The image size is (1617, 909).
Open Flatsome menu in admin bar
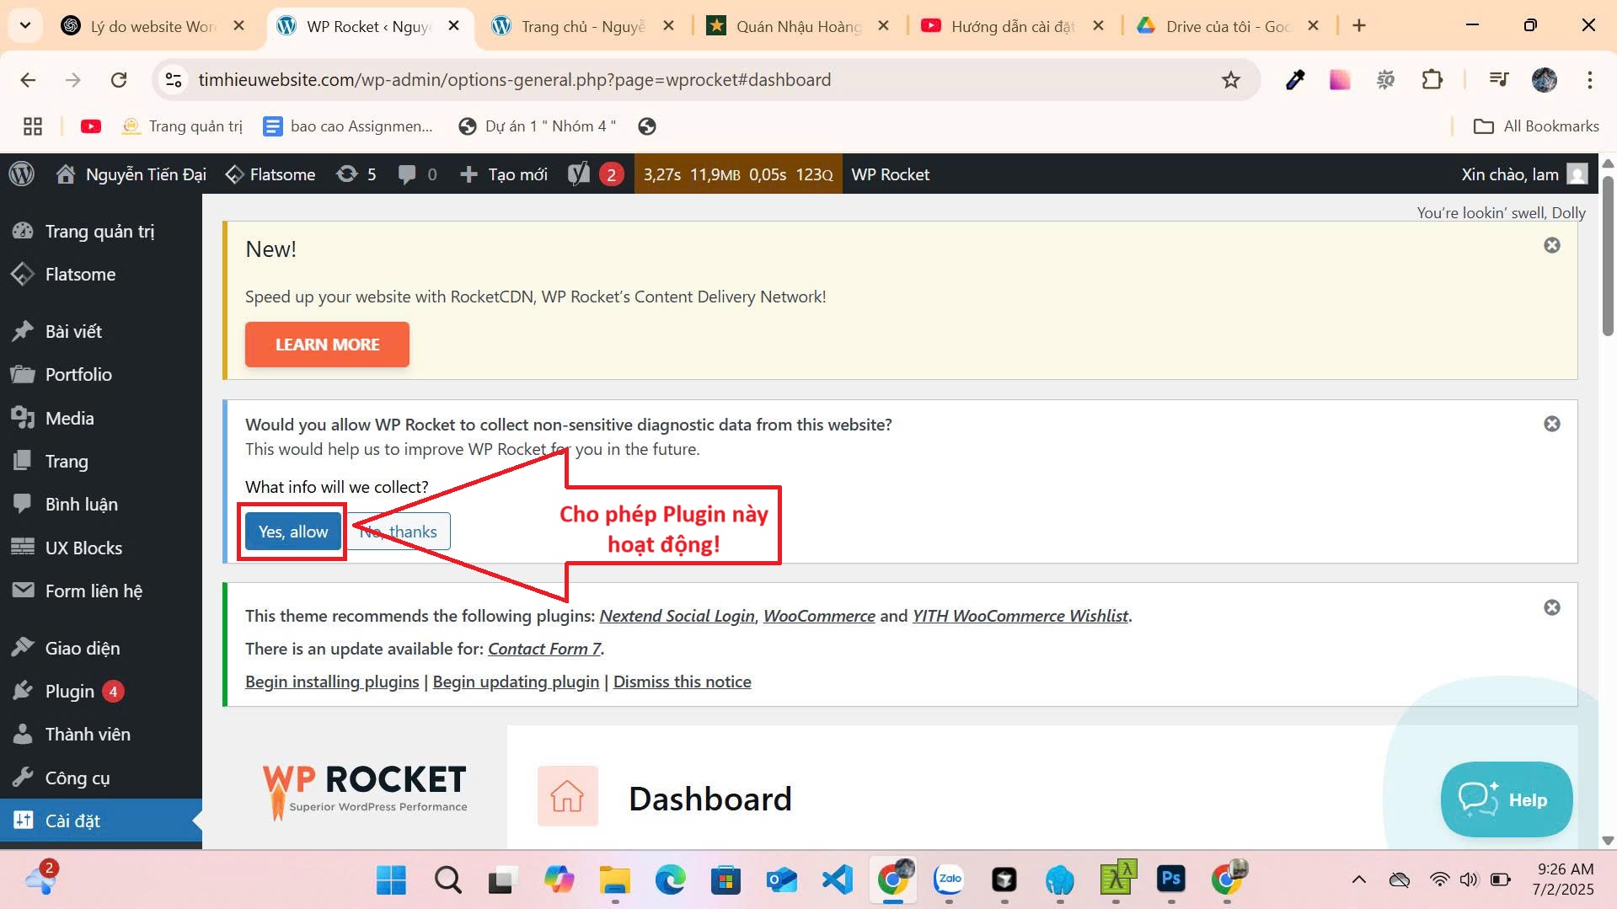pyautogui.click(x=270, y=174)
